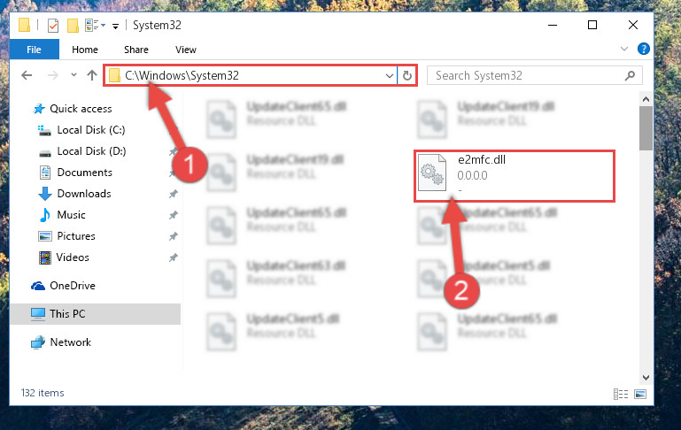Refresh the System32 folder view

pyautogui.click(x=407, y=75)
